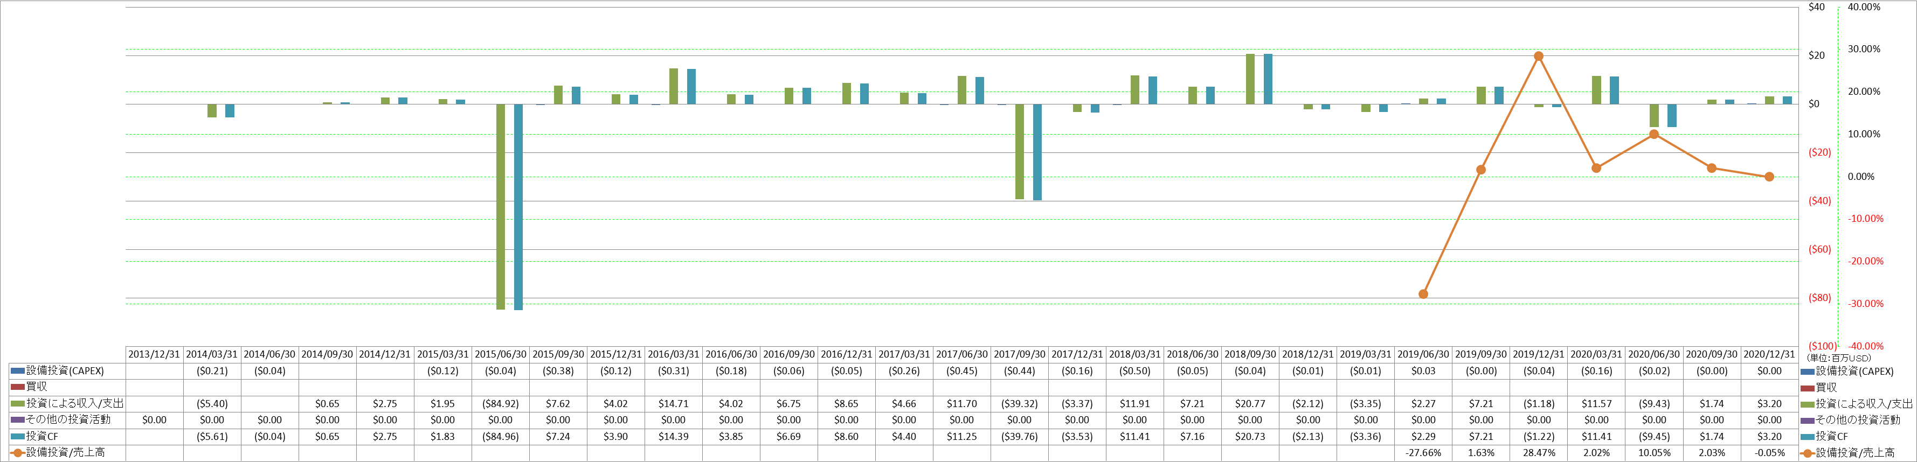Click the blue 設備投資(CAPEX) swatch in left legend

tap(18, 371)
